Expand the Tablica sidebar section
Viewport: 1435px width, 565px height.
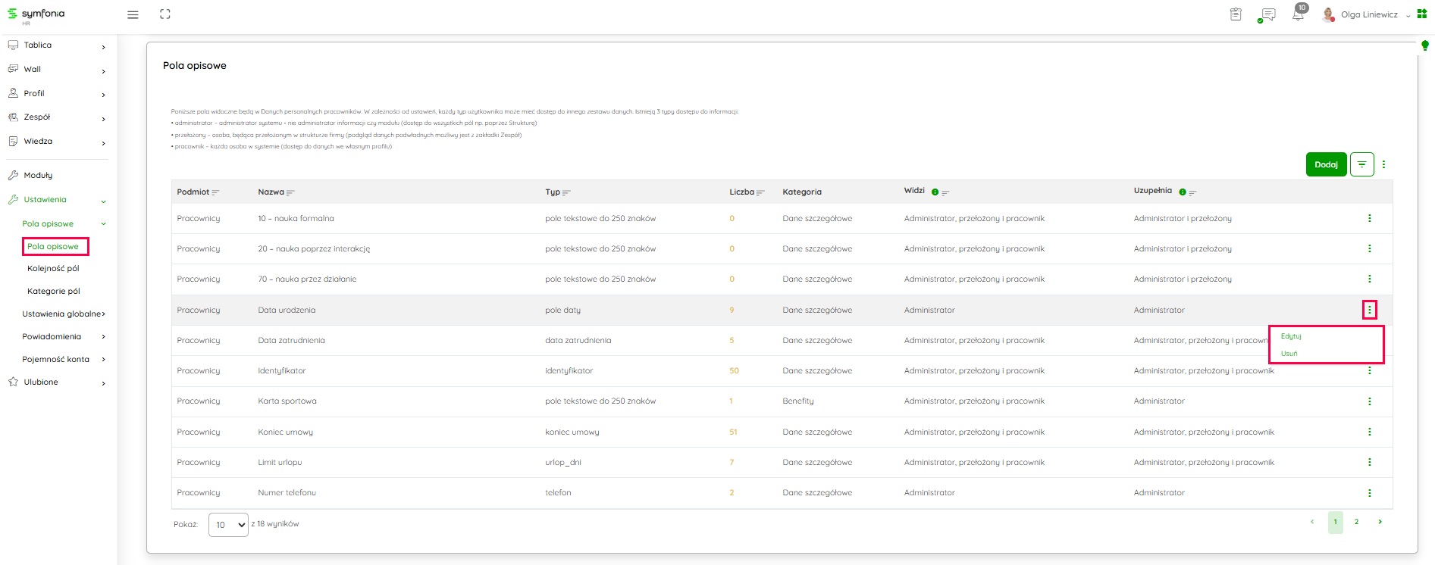coord(57,45)
